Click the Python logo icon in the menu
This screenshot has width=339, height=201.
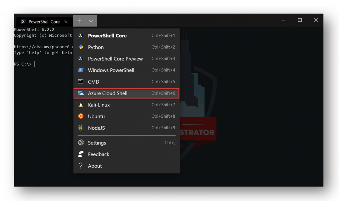point(81,47)
